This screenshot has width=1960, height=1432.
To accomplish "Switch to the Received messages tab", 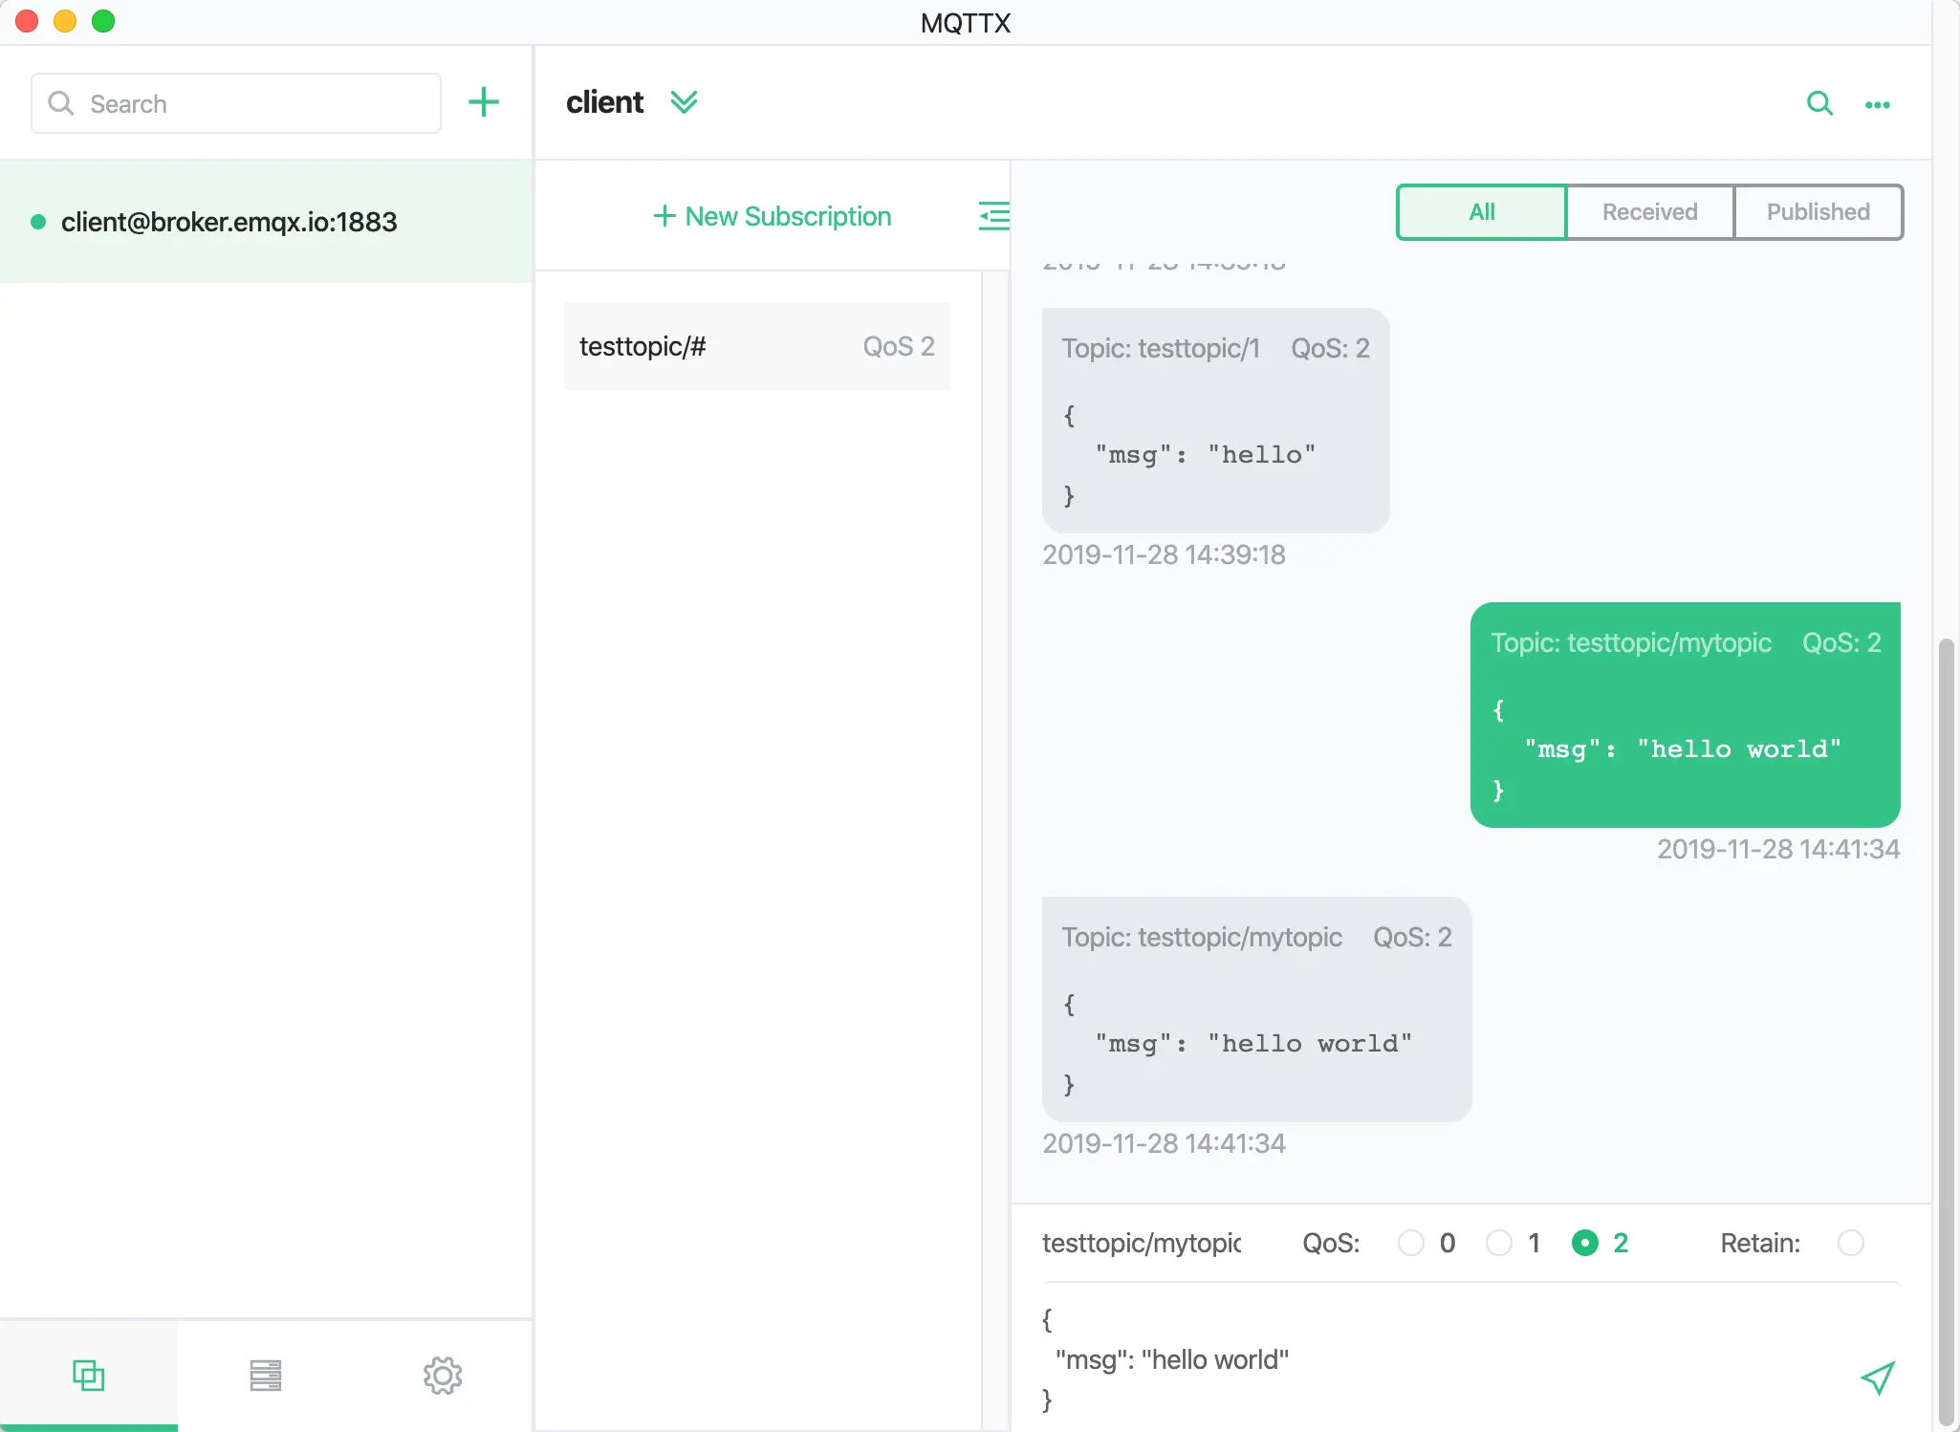I will coord(1649,212).
